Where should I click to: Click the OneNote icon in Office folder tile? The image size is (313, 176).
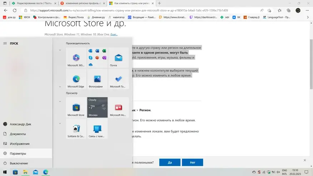pyautogui.click(x=104, y=58)
